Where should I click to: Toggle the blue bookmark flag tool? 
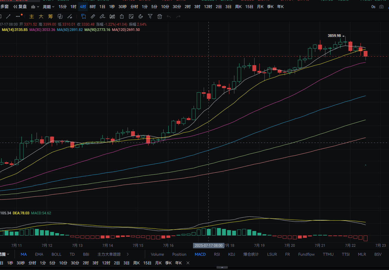point(83,16)
